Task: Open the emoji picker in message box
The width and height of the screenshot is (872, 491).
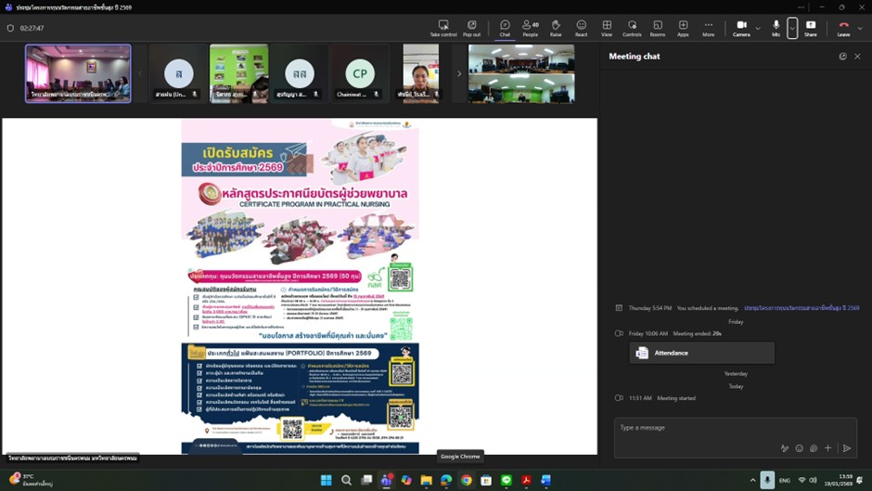Action: tap(799, 448)
